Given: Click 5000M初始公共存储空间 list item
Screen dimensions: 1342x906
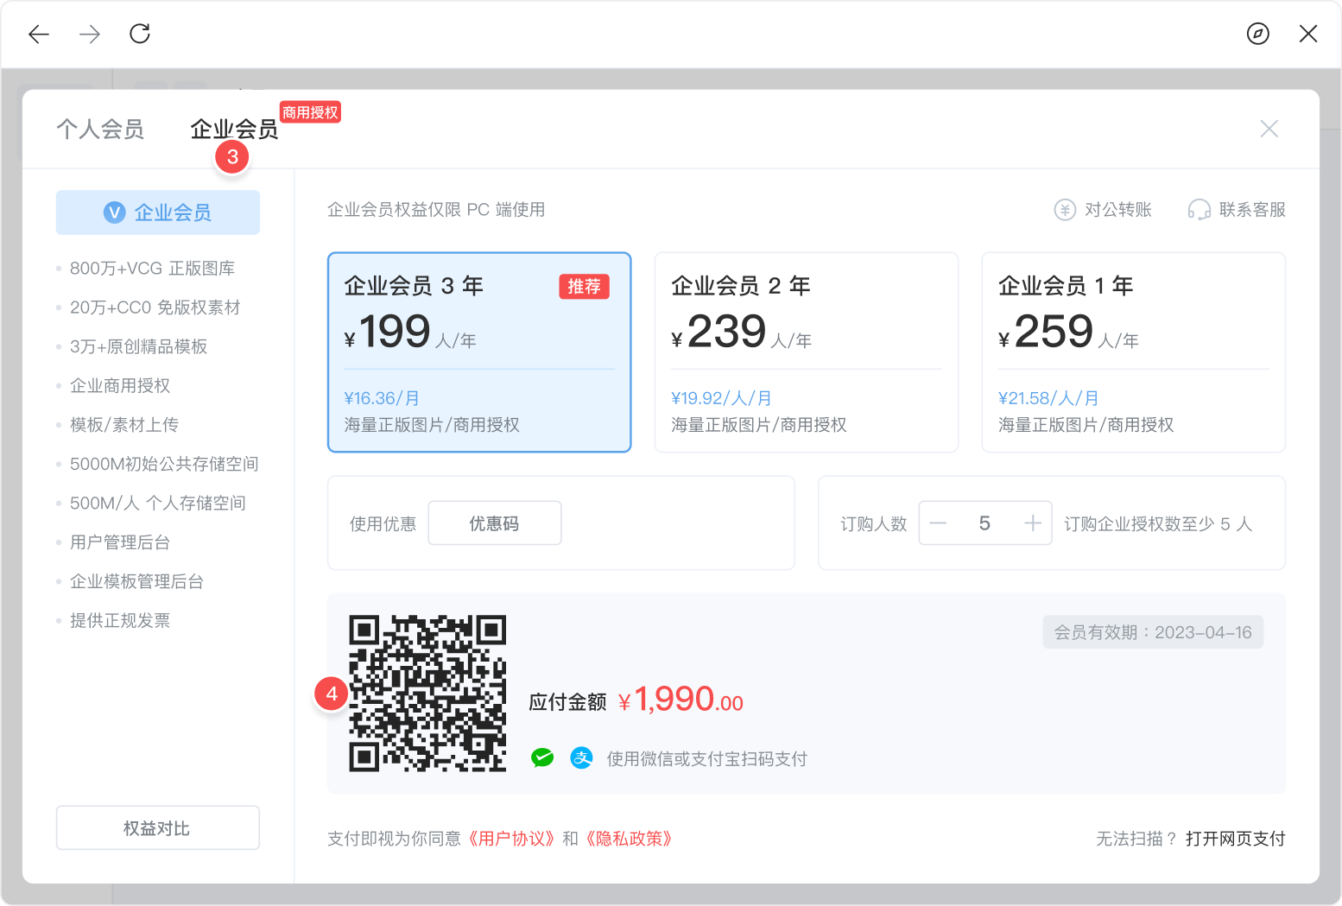Looking at the screenshot, I should coord(164,464).
